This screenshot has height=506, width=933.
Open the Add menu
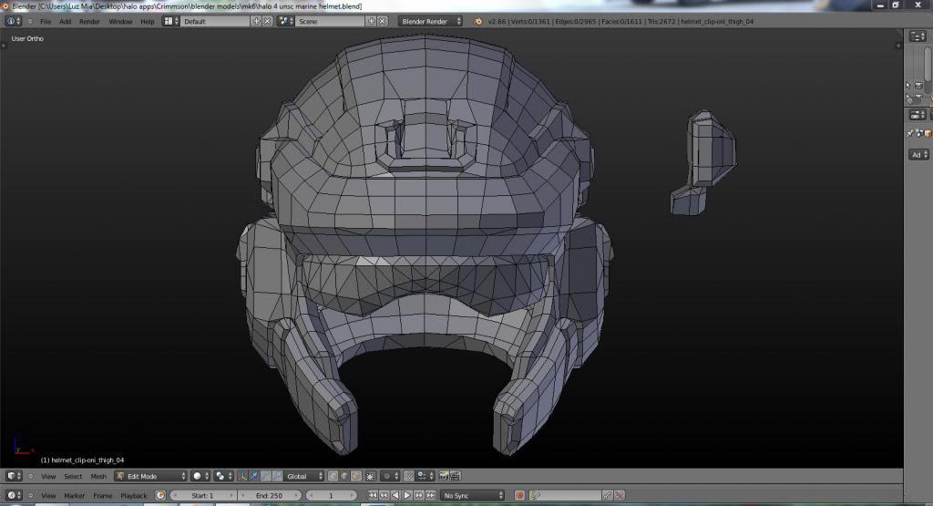click(65, 22)
